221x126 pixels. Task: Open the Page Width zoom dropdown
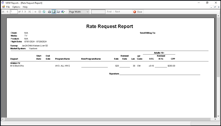[x=79, y=12]
